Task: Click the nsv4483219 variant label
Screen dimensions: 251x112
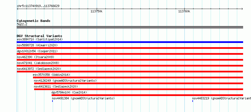Action: [x=222, y=99]
